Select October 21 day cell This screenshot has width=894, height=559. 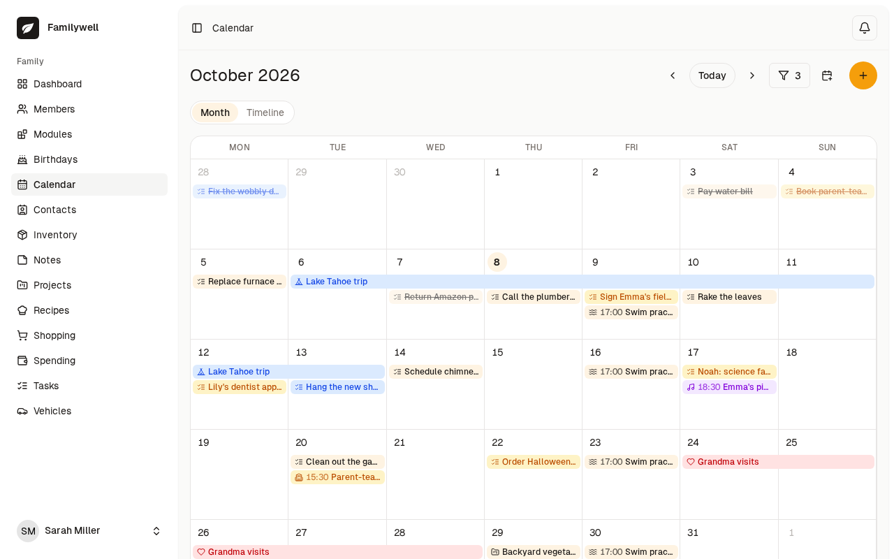click(x=435, y=474)
